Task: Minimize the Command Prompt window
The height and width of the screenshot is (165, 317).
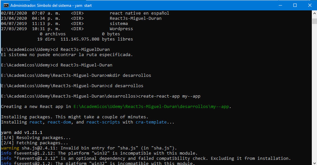Action: click(280, 5)
